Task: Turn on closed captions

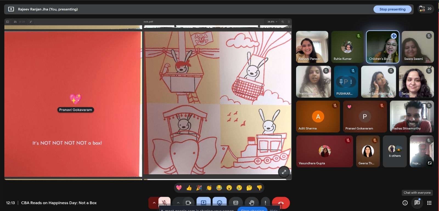Action: point(236,203)
